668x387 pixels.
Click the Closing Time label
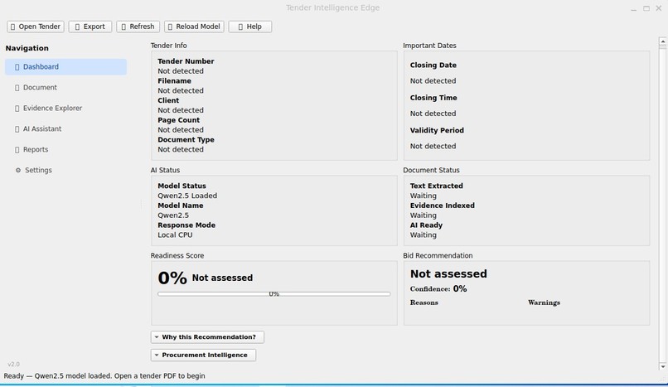pos(433,98)
